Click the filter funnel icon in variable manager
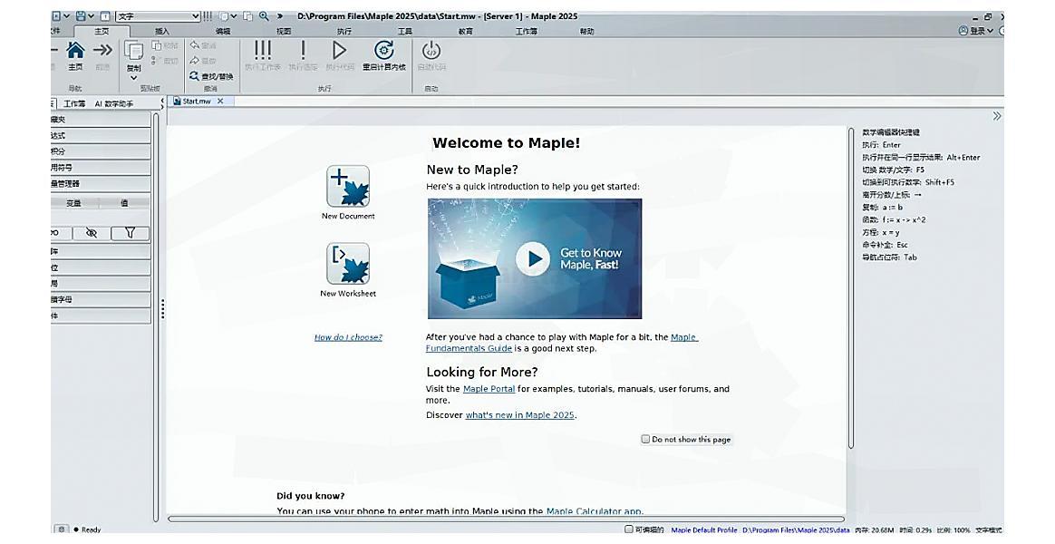 point(130,233)
